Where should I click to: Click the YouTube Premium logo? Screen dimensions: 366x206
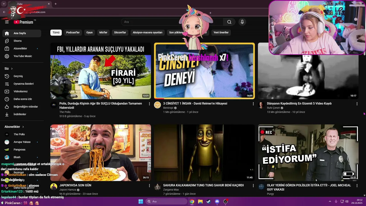(x=23, y=22)
